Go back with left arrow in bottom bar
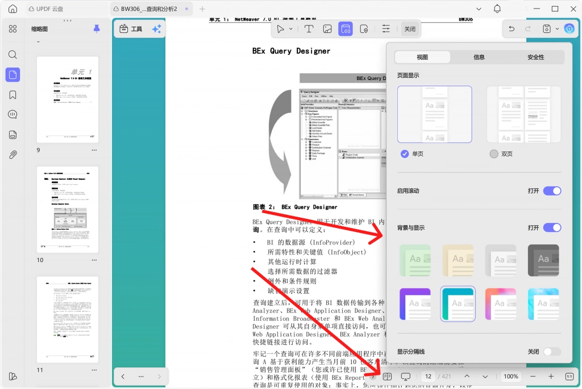 click(123, 377)
